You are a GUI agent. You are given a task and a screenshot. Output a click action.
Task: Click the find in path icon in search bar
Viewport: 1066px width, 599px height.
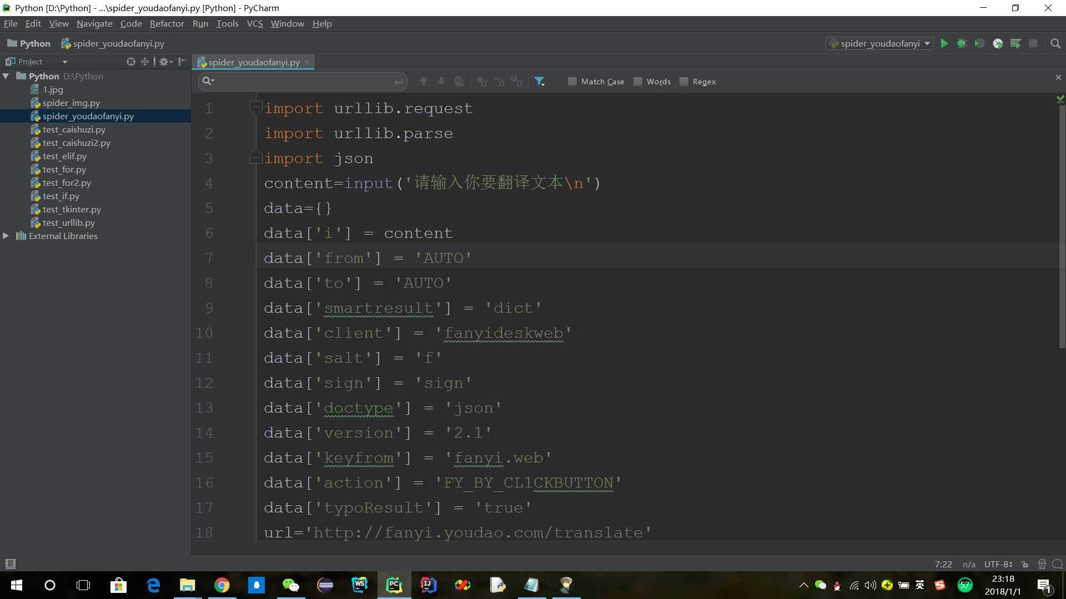tap(459, 82)
